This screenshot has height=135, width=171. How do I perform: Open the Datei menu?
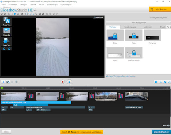pyautogui.click(x=4, y=5)
